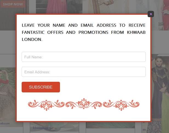Image resolution: width=169 pixels, height=133 pixels.
Task: Open the pink dress image behind the popup
Action: click(59, 7)
